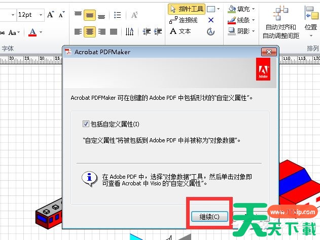Select the 文本 text tool
Viewport: 320px width, 240px height.
click(x=180, y=31)
